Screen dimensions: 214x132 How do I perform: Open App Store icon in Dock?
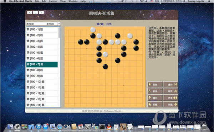(46, 127)
